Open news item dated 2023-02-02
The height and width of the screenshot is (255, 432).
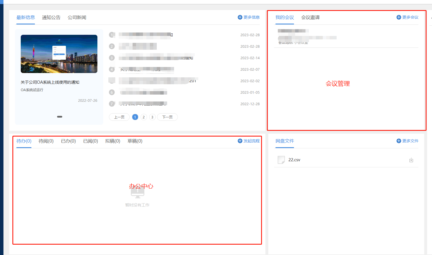coord(184,81)
